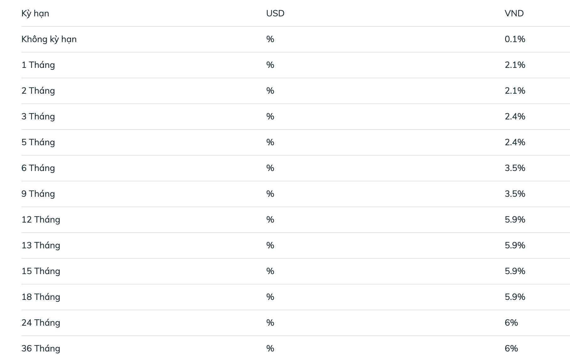Image resolution: width=570 pixels, height=359 pixels.
Task: Click USD percent cell for 1 Tháng
Action: click(x=270, y=65)
